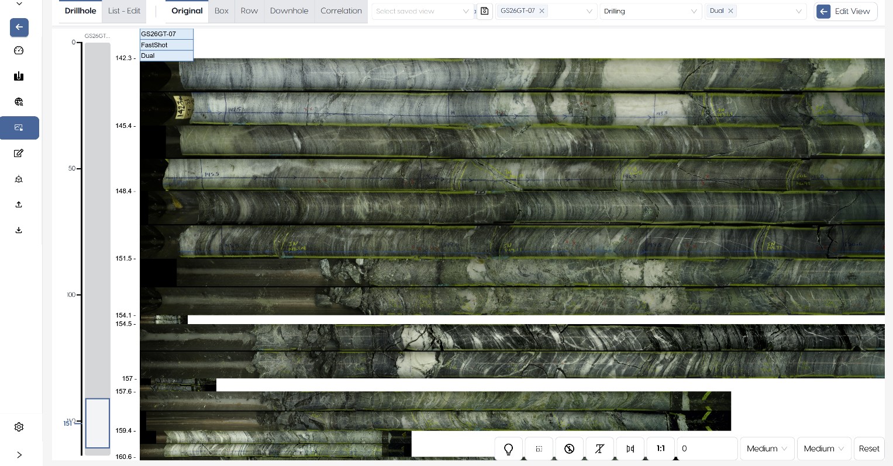Image resolution: width=893 pixels, height=466 pixels.
Task: Open the edit pencil icon in the sidebar
Action: (19, 153)
